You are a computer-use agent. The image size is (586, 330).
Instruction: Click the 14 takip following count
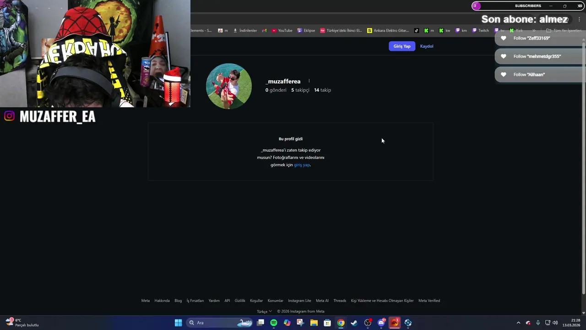(x=322, y=90)
